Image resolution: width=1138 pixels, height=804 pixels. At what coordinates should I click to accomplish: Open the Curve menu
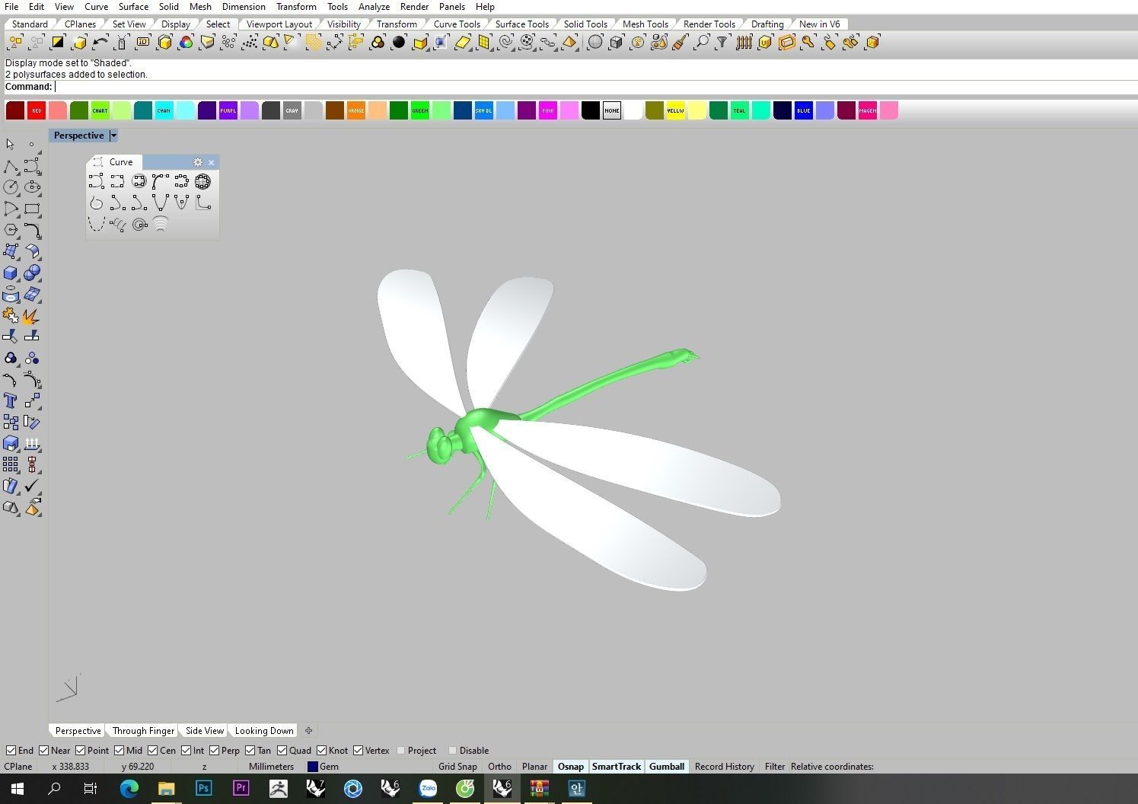[96, 6]
